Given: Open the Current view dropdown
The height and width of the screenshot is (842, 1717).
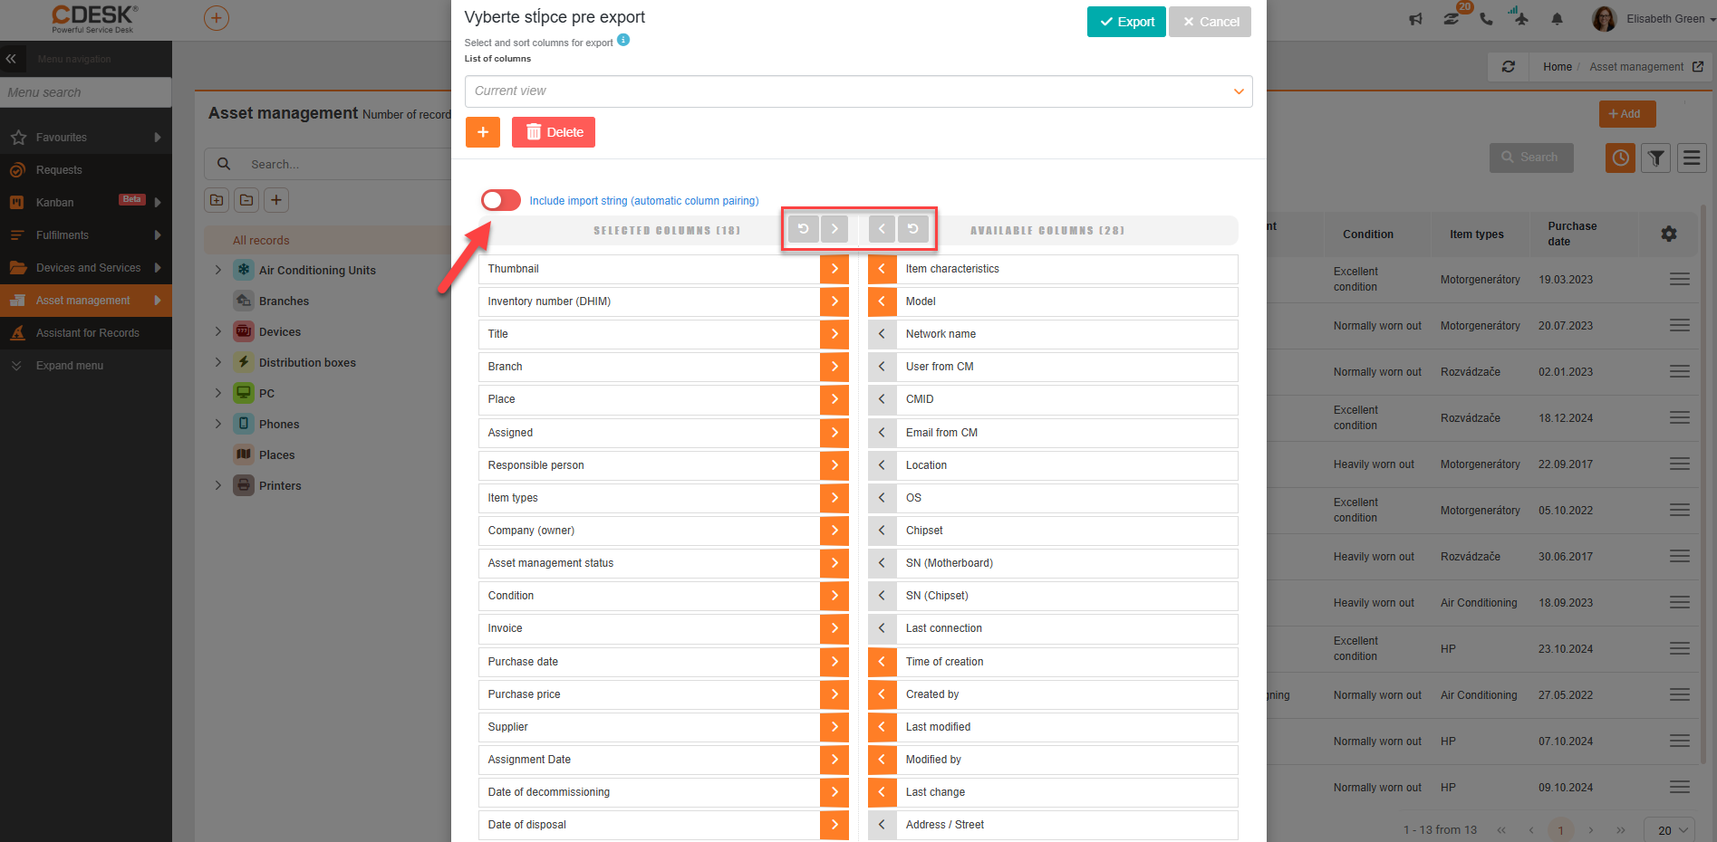Looking at the screenshot, I should (858, 91).
